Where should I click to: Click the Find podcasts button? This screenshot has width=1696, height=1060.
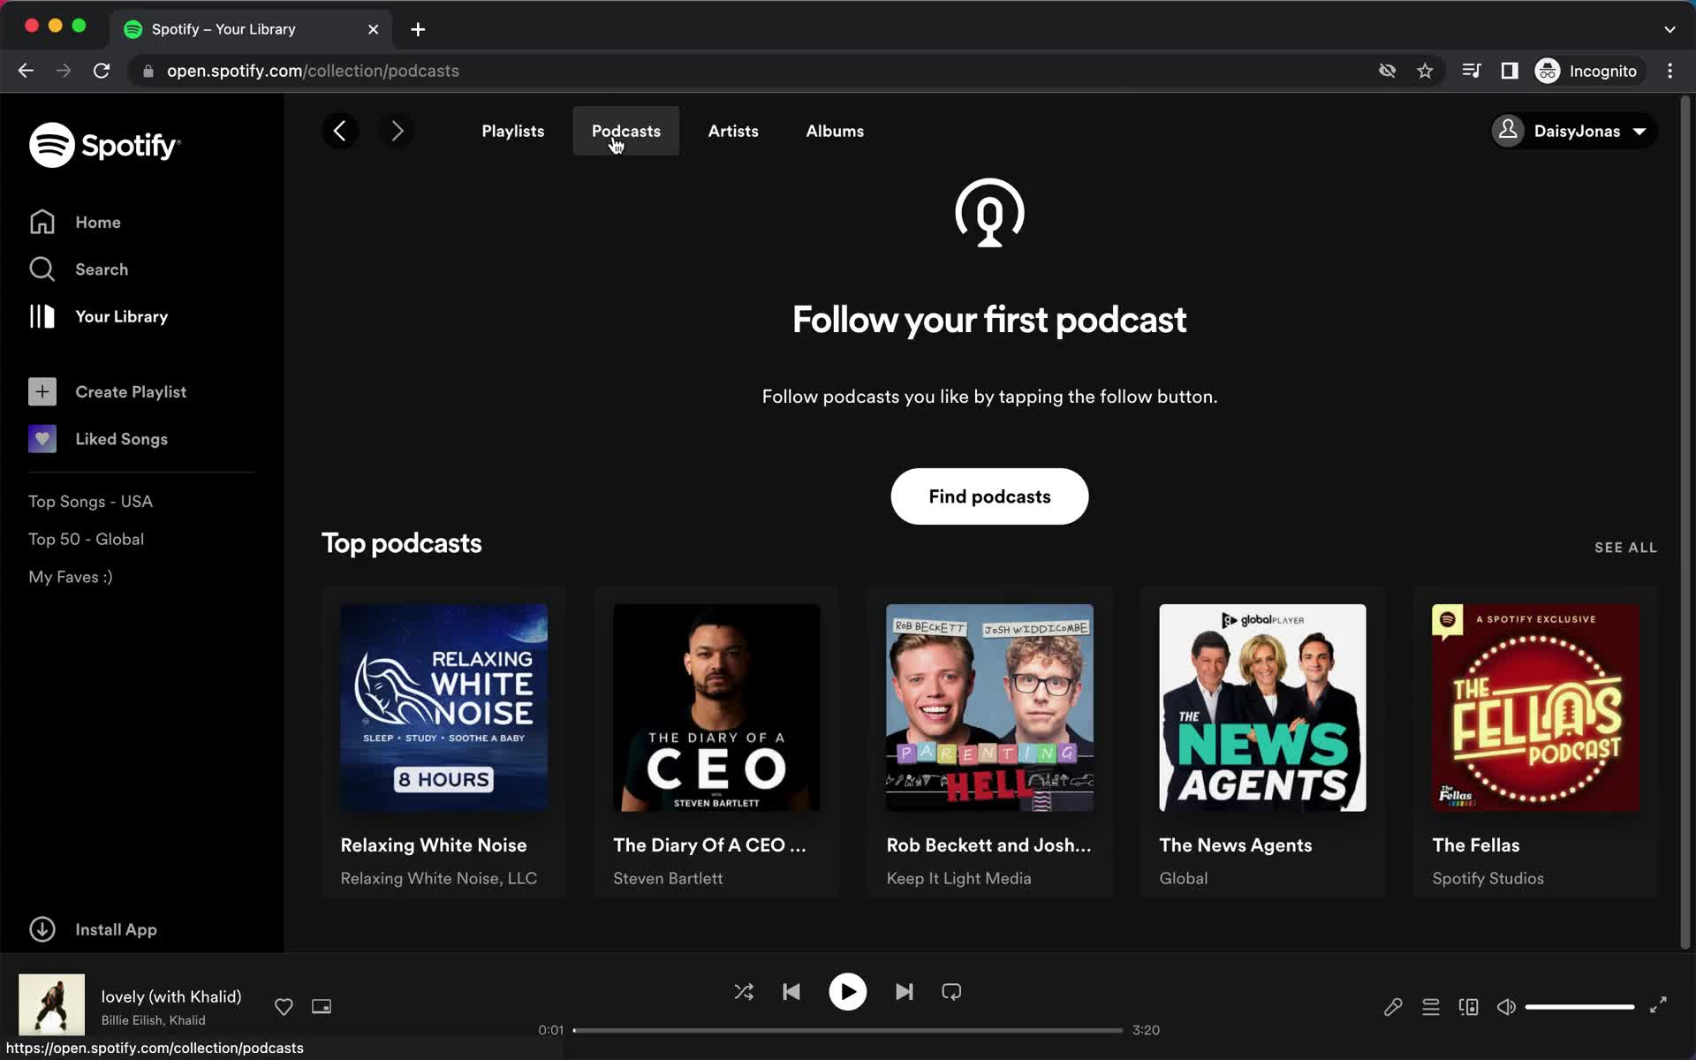point(989,496)
